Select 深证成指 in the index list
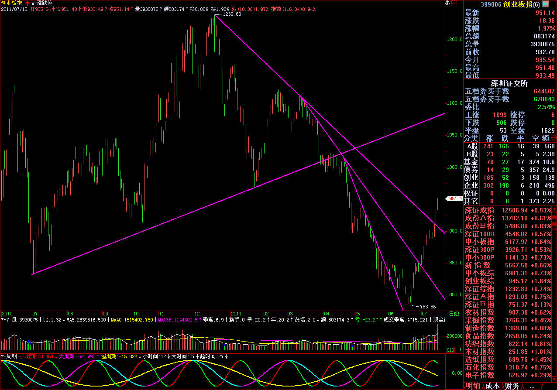Image resolution: width=557 pixels, height=390 pixels. (x=479, y=210)
